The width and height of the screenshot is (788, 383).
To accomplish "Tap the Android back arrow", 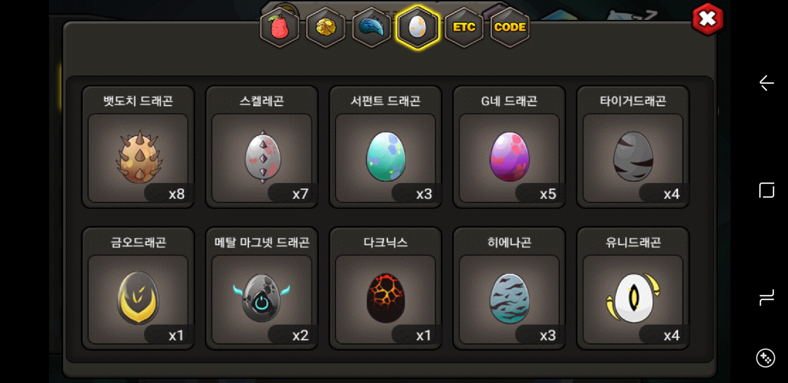I will coord(766,83).
